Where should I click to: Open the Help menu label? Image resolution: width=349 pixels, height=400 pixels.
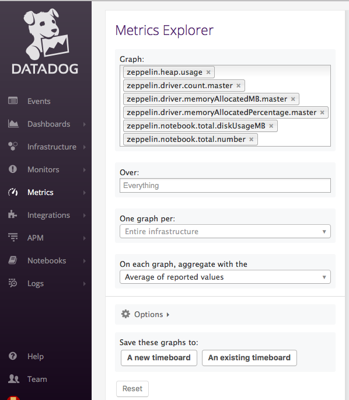(36, 356)
